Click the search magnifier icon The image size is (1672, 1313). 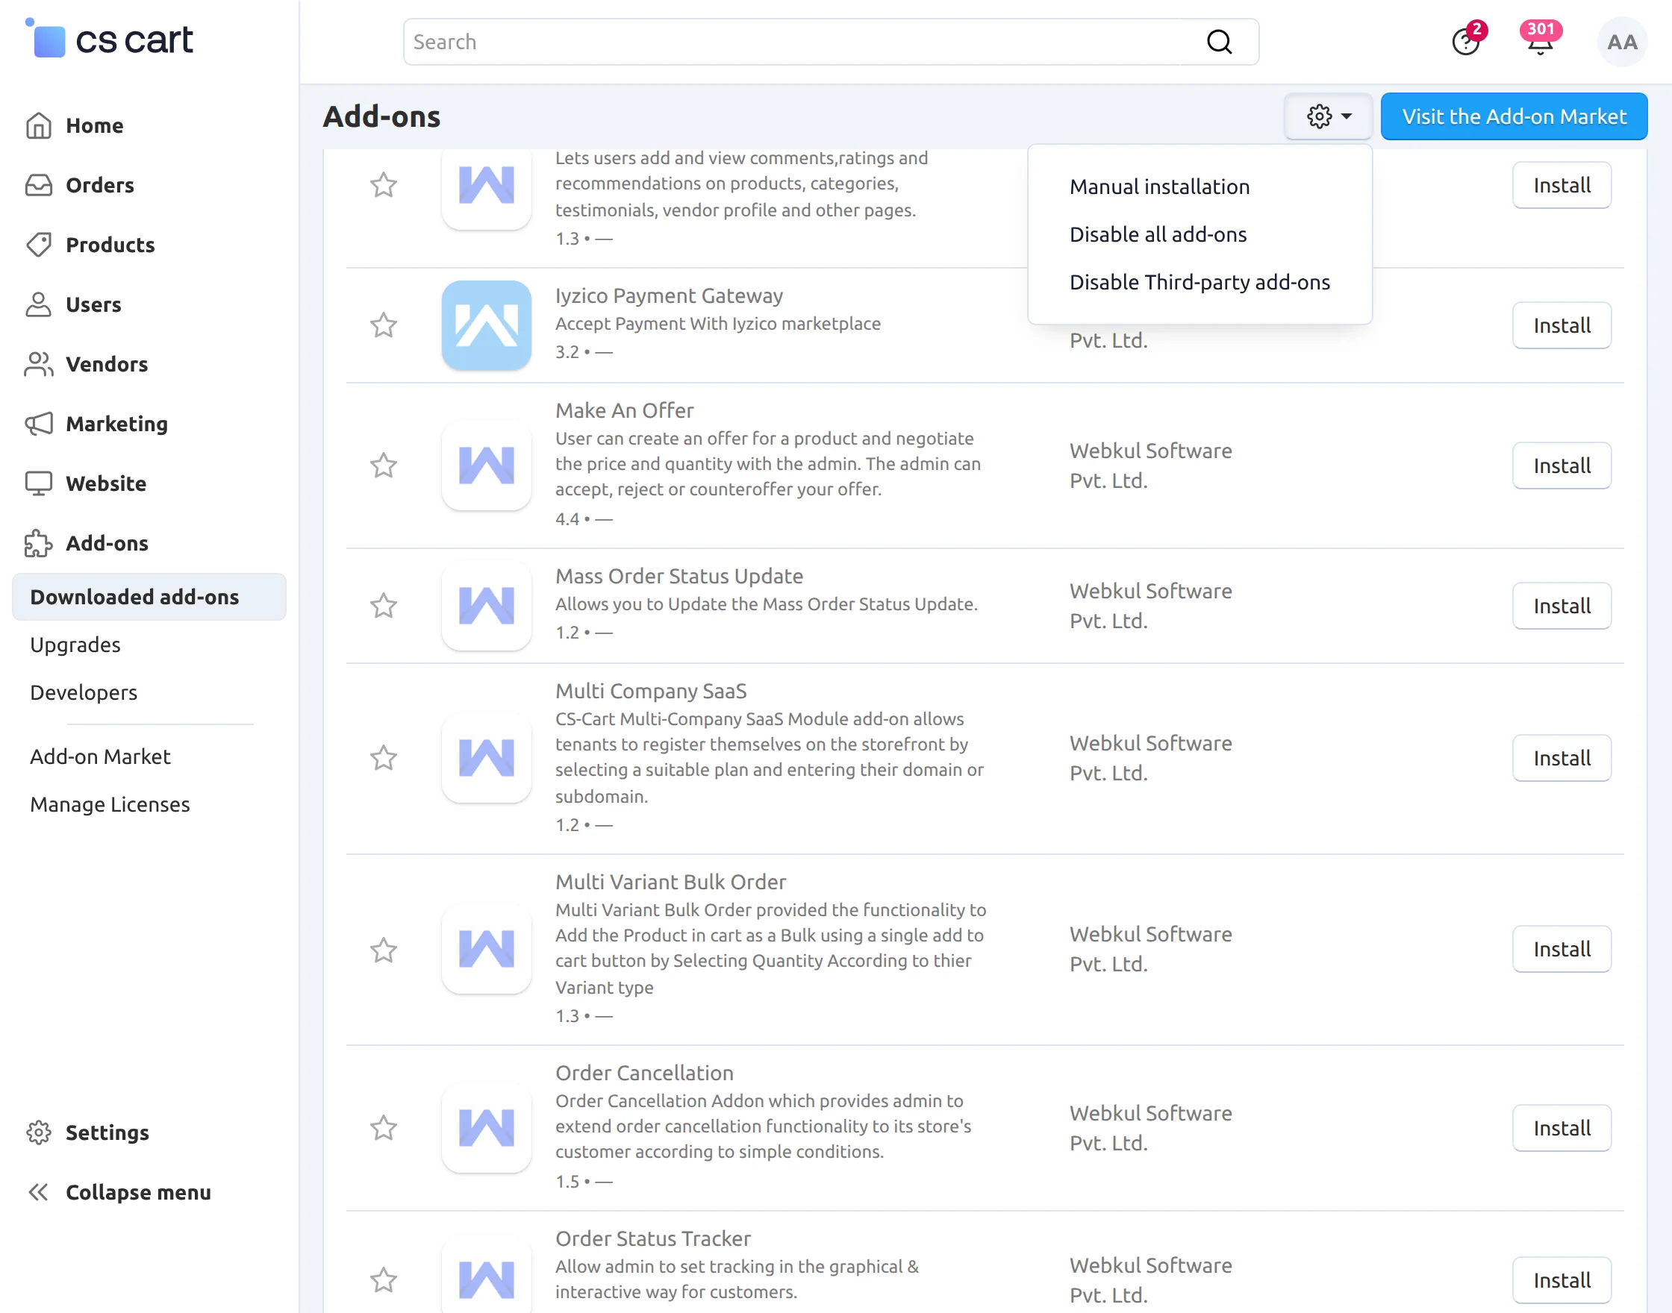[x=1219, y=42]
